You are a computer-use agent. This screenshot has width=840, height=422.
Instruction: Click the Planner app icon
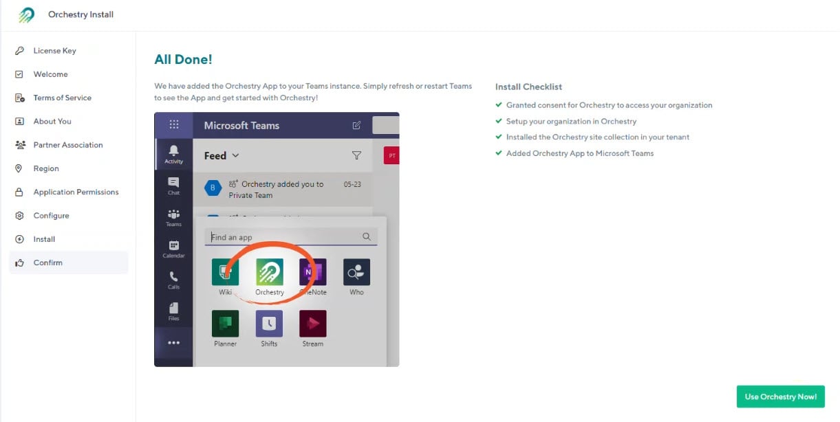tap(225, 324)
